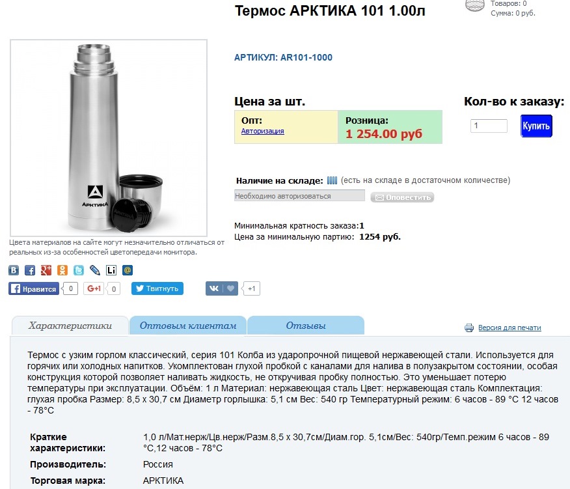Click the blue Купить button

536,126
